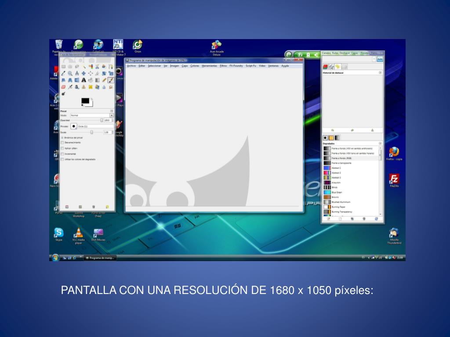Select the Eraser tool
The image size is (450, 337).
[63, 87]
